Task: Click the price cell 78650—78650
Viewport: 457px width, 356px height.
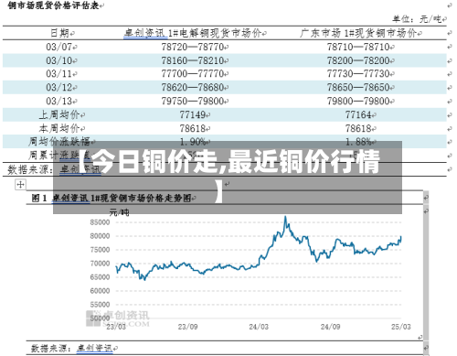Action: (358, 87)
